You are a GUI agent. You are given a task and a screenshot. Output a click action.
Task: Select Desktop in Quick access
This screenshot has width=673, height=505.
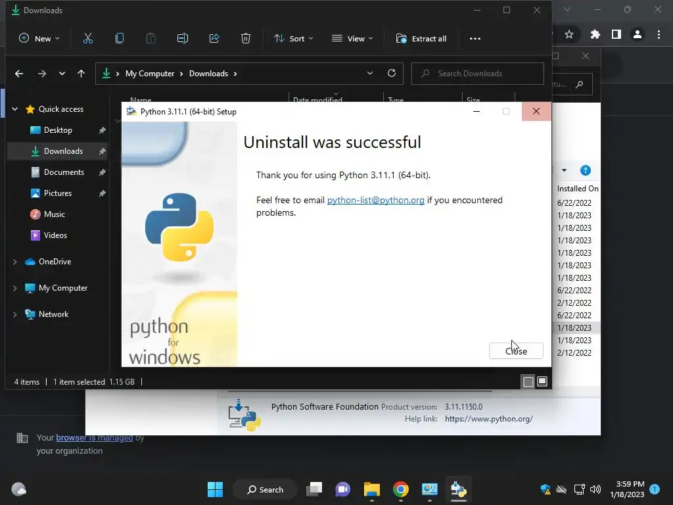58,130
